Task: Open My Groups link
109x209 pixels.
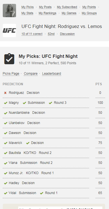Action: [x=89, y=13]
